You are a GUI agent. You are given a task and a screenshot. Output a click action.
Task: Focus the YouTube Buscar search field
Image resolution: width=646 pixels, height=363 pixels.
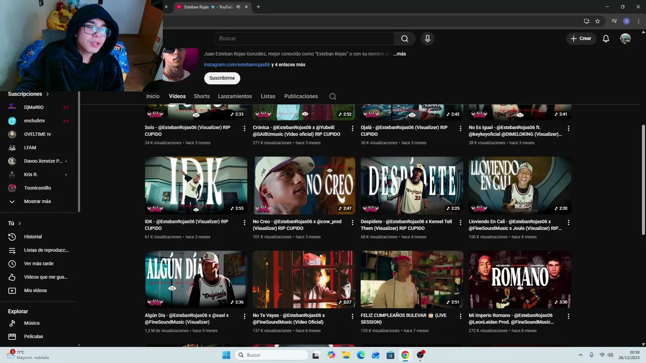[304, 39]
